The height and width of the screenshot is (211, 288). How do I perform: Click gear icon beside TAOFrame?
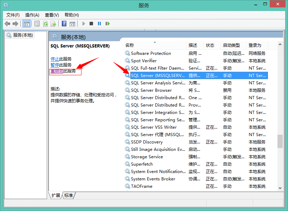point(127,186)
